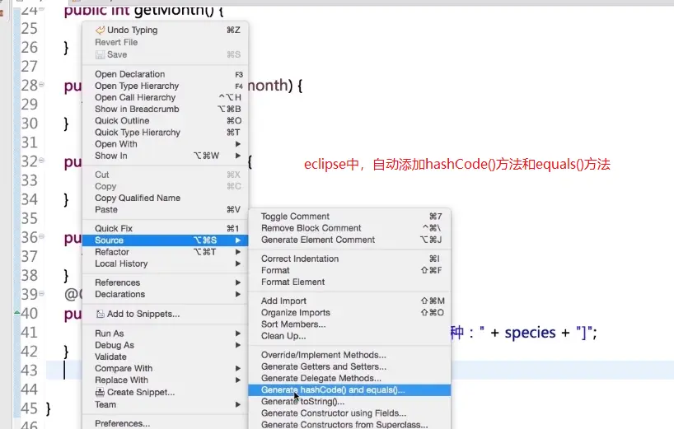Select Open Declaration
The image size is (674, 429).
(x=165, y=74)
